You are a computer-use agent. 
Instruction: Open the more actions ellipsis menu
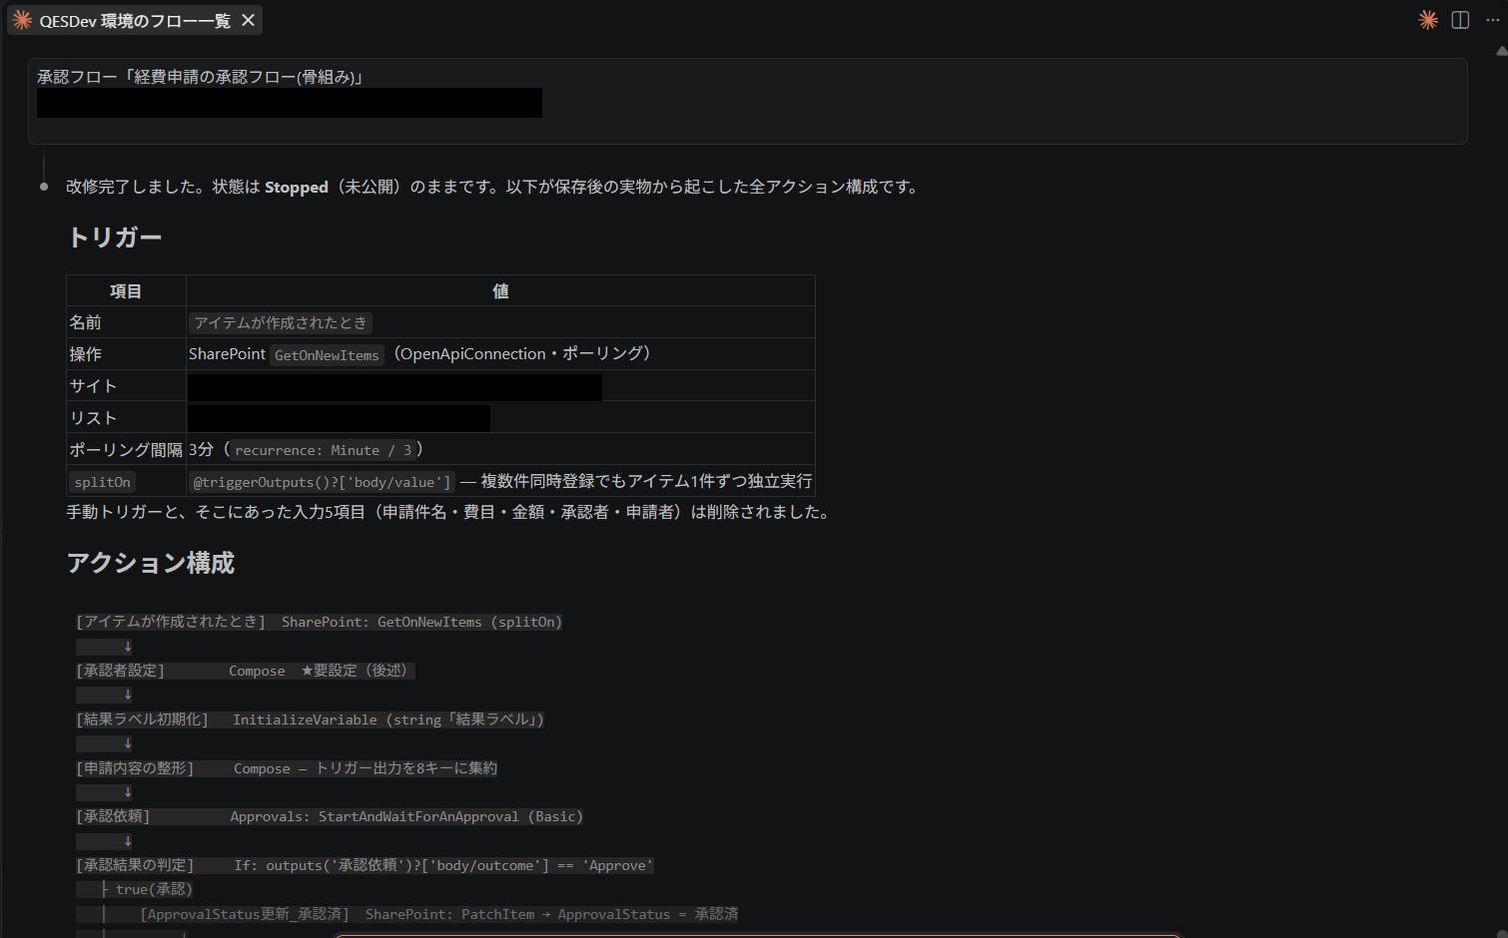pos(1492,20)
